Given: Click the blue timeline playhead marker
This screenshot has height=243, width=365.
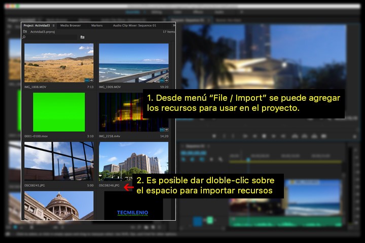Looking at the screenshot, I should coord(248,159).
